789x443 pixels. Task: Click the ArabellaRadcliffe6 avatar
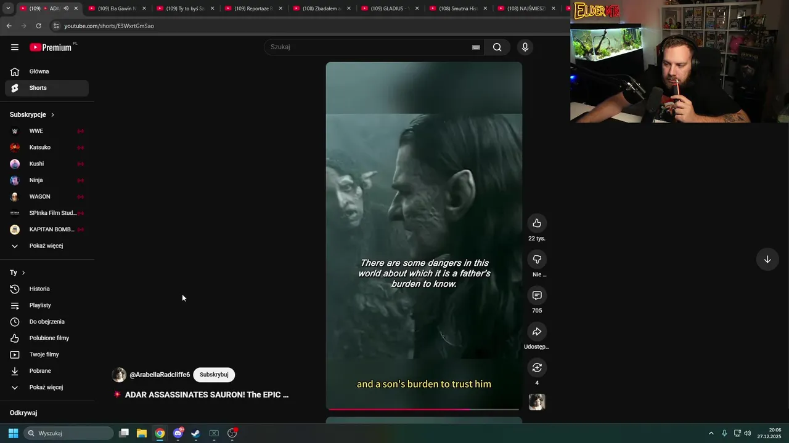(119, 375)
